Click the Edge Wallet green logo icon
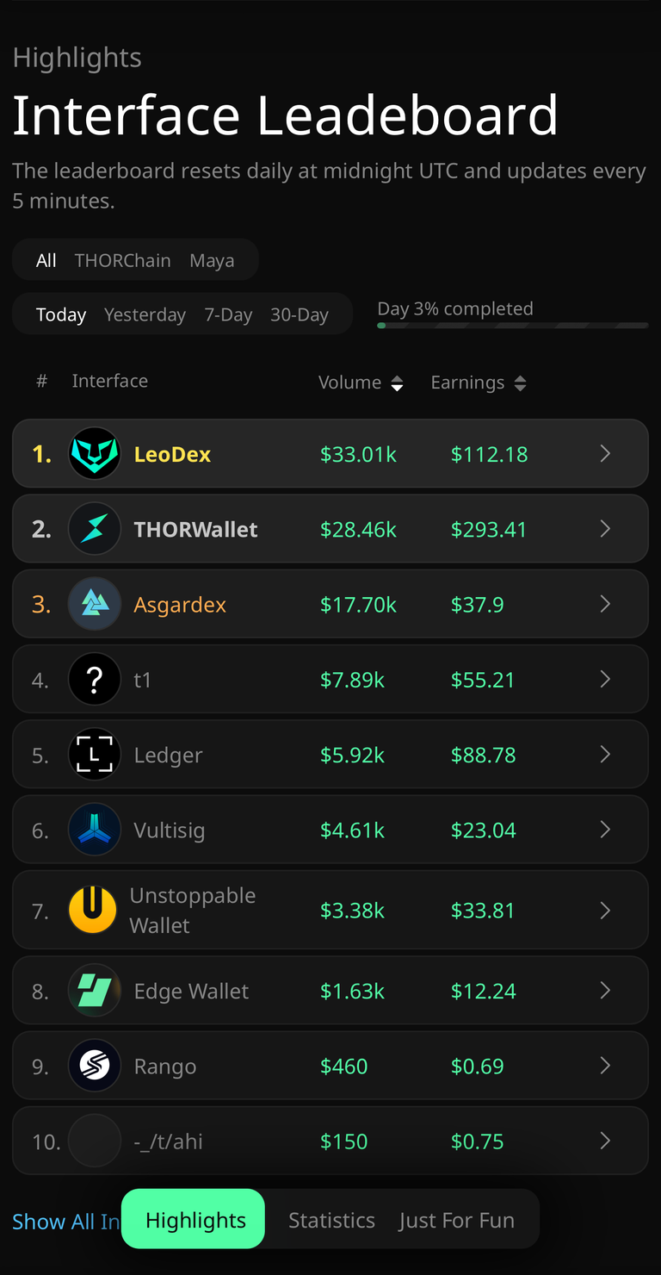The height and width of the screenshot is (1275, 661). (95, 991)
